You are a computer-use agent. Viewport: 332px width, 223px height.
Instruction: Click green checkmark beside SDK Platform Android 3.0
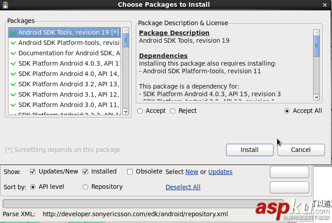[13, 105]
